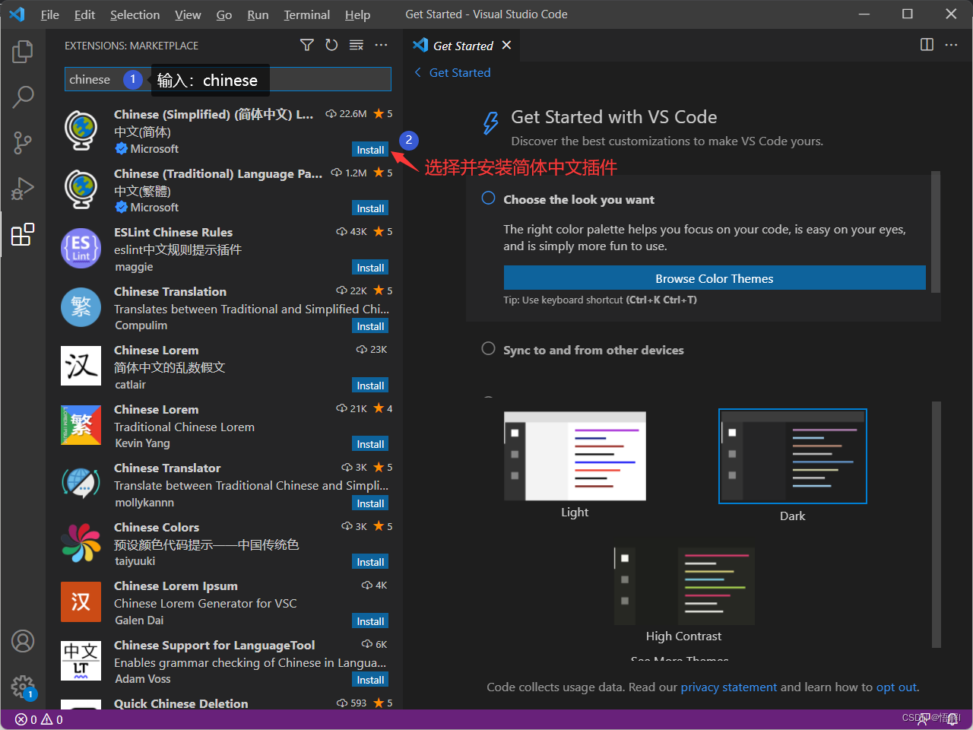The width and height of the screenshot is (973, 730).
Task: Click the Chinese (Traditional) globe icon
Action: click(81, 189)
